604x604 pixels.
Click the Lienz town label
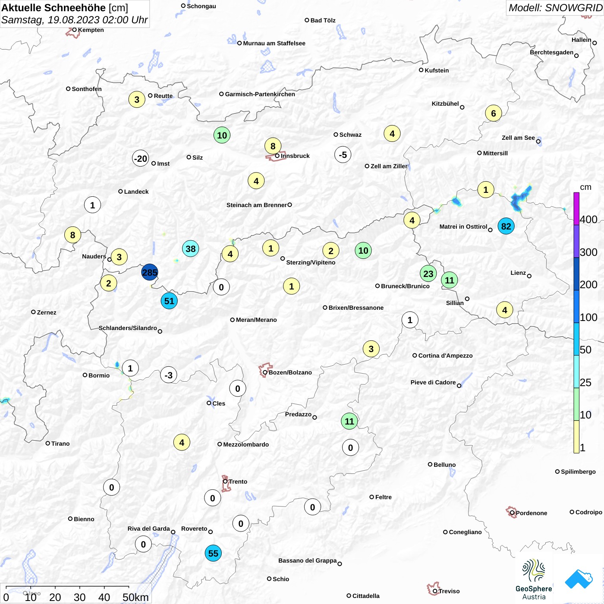tap(518, 273)
